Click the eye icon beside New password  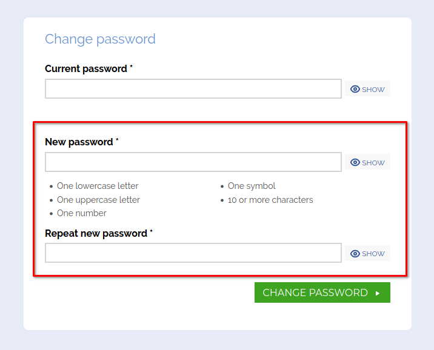pos(355,162)
